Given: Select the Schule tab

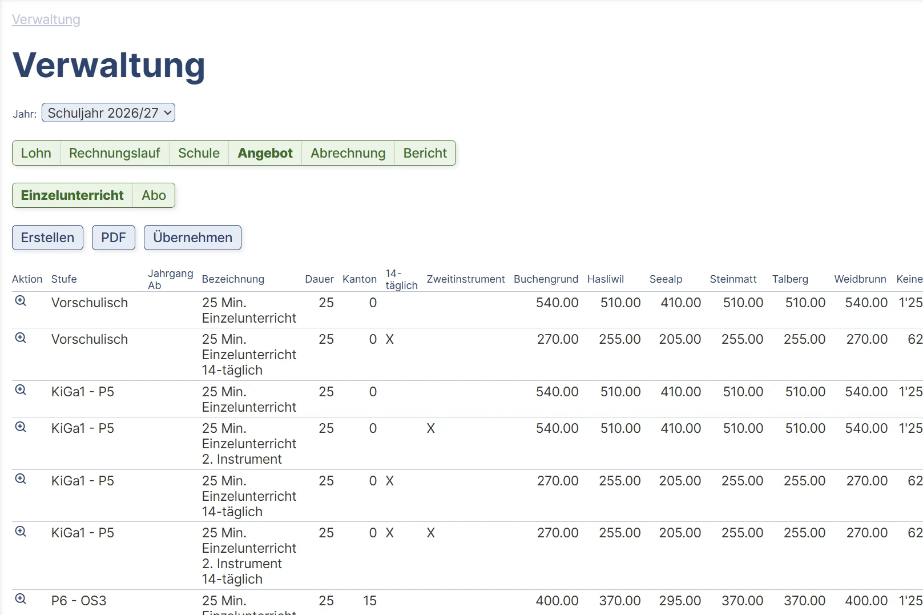Looking at the screenshot, I should click(199, 153).
